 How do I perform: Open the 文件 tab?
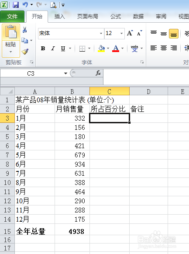coord(12,17)
